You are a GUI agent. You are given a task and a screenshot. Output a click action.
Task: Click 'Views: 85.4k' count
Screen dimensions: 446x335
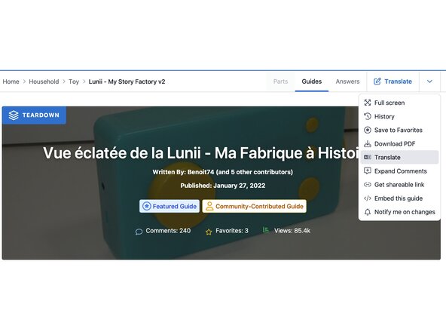coord(292,231)
